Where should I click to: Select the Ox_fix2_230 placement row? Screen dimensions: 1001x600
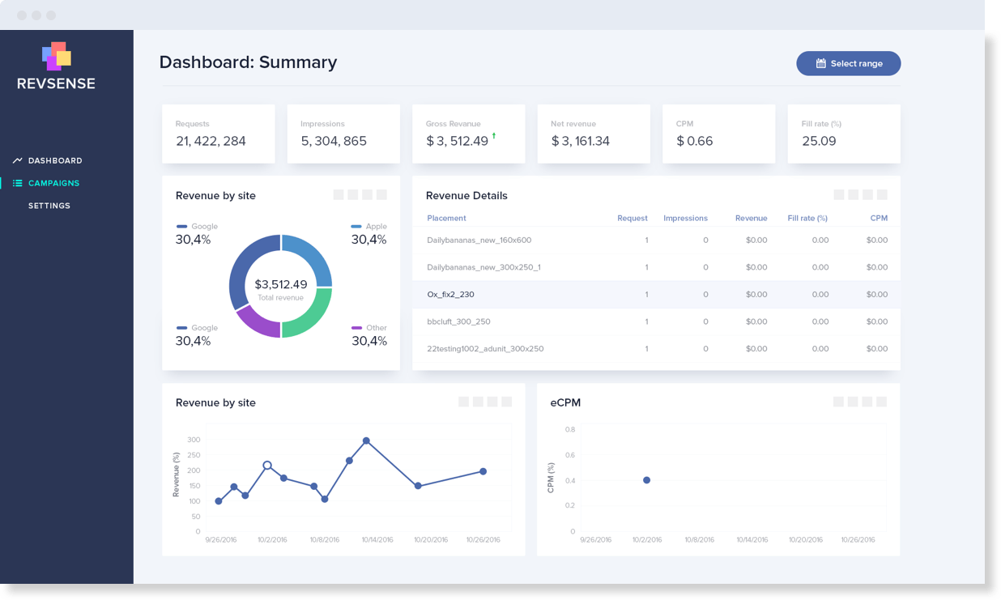(450, 295)
